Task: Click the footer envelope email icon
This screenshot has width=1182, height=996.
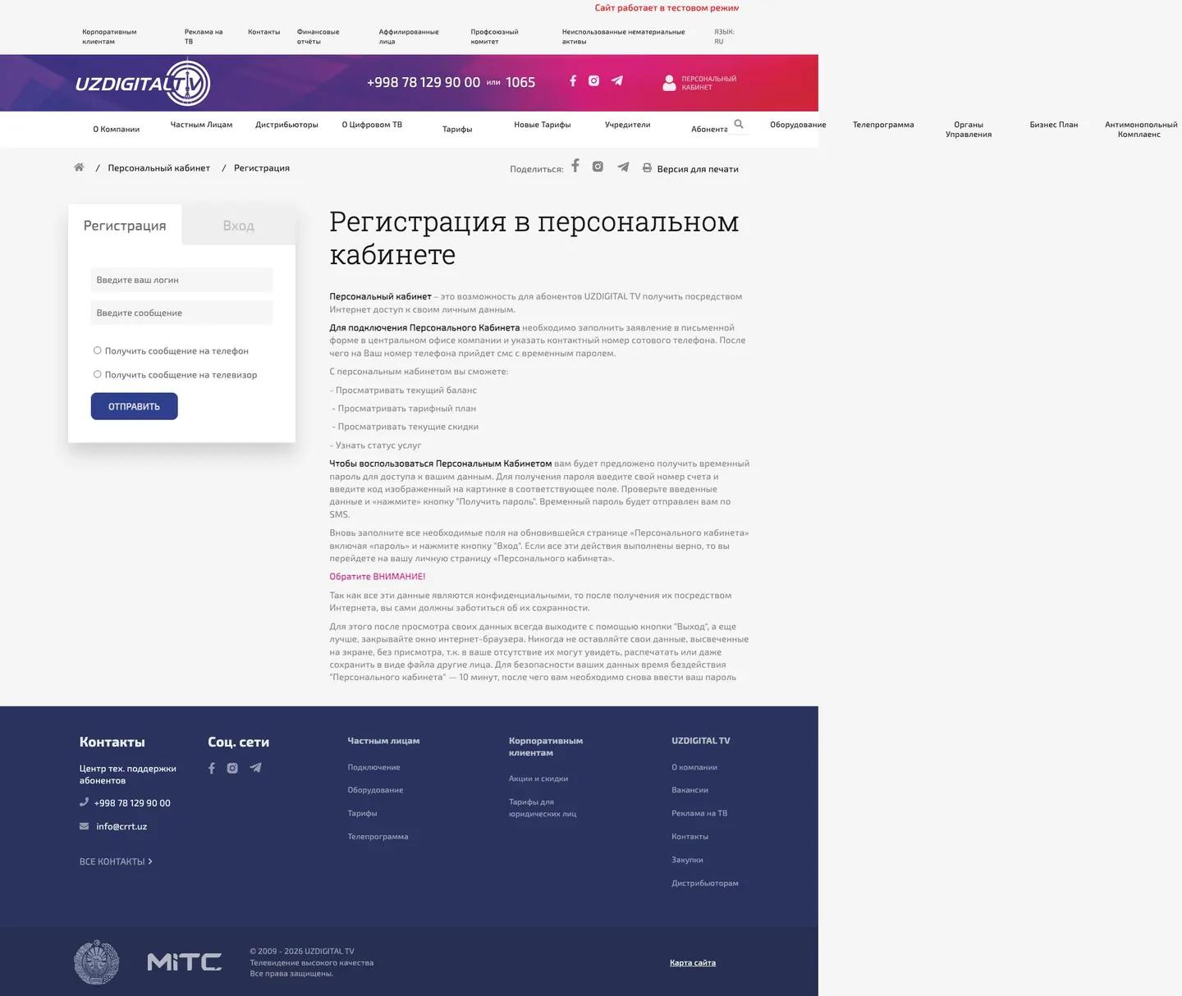Action: (x=84, y=826)
